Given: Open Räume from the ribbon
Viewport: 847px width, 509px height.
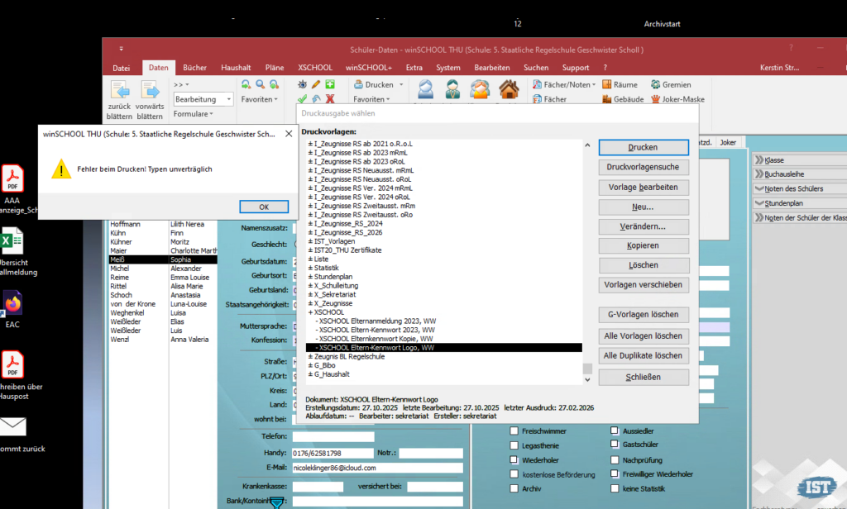Looking at the screenshot, I should coord(620,84).
